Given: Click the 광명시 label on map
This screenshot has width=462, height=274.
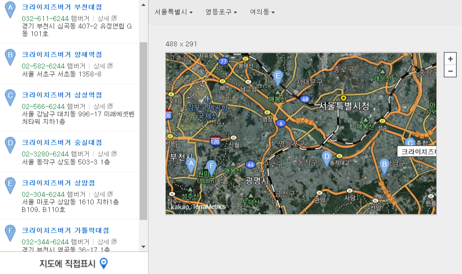Looking at the screenshot, I should click(257, 181).
